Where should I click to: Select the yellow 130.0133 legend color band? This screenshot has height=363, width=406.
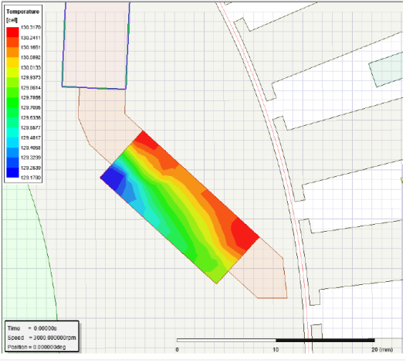(12, 63)
